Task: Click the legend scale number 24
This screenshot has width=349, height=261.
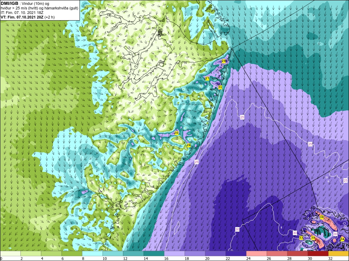Action: point(248,259)
